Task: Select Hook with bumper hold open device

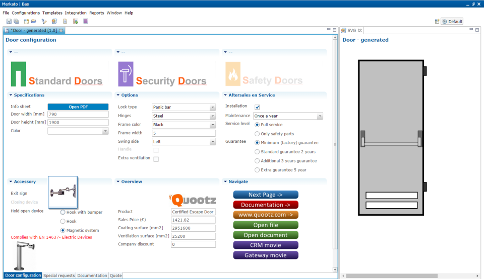Action: 63,212
